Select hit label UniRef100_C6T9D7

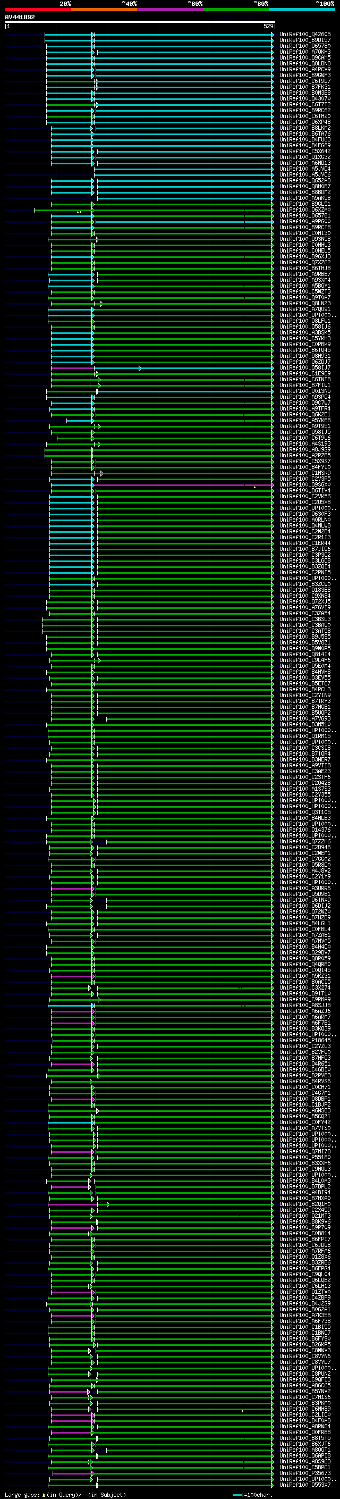[305, 81]
